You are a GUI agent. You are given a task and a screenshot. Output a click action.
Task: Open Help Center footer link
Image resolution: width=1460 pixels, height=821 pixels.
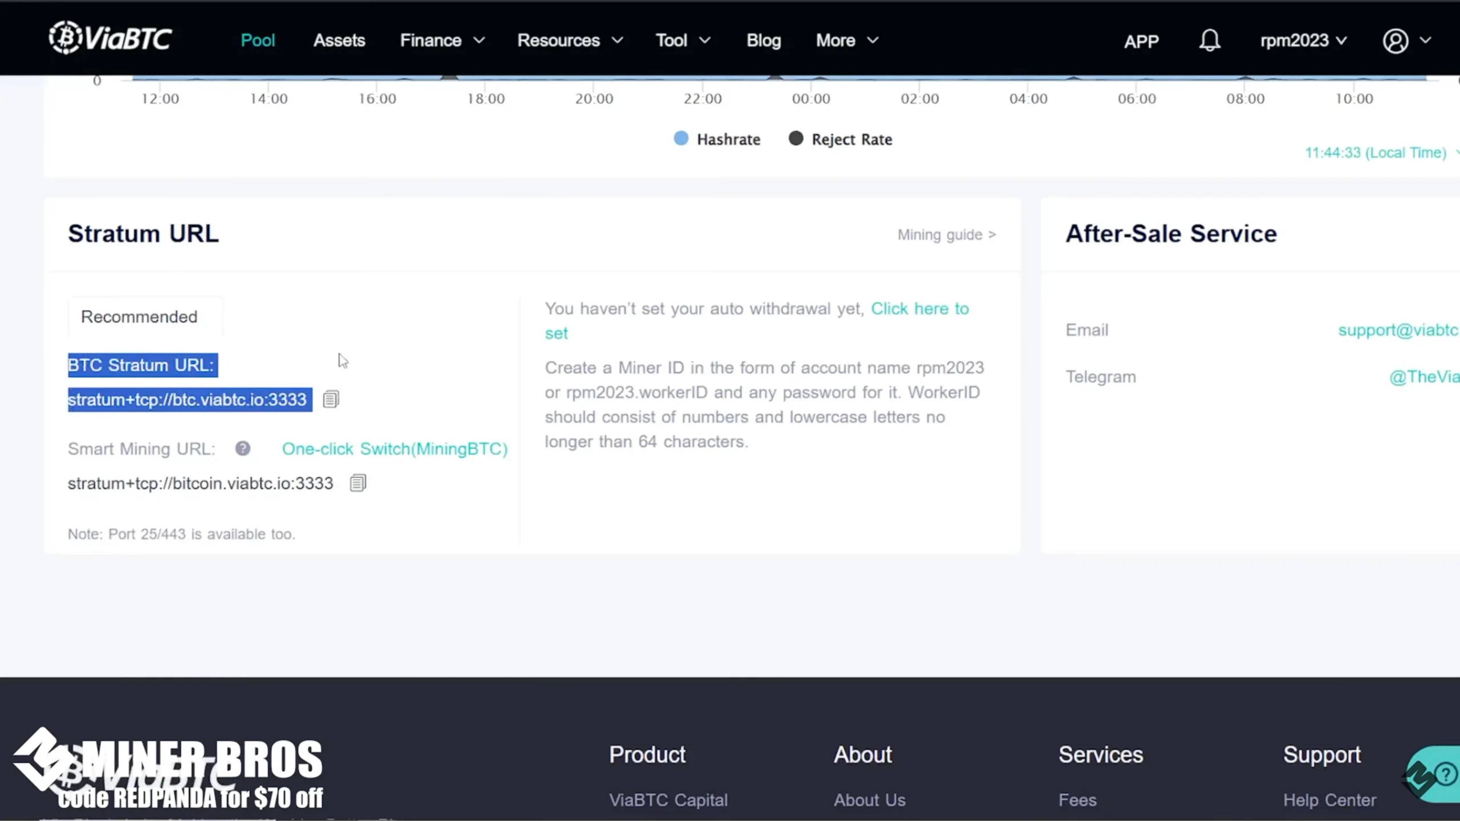[1329, 800]
